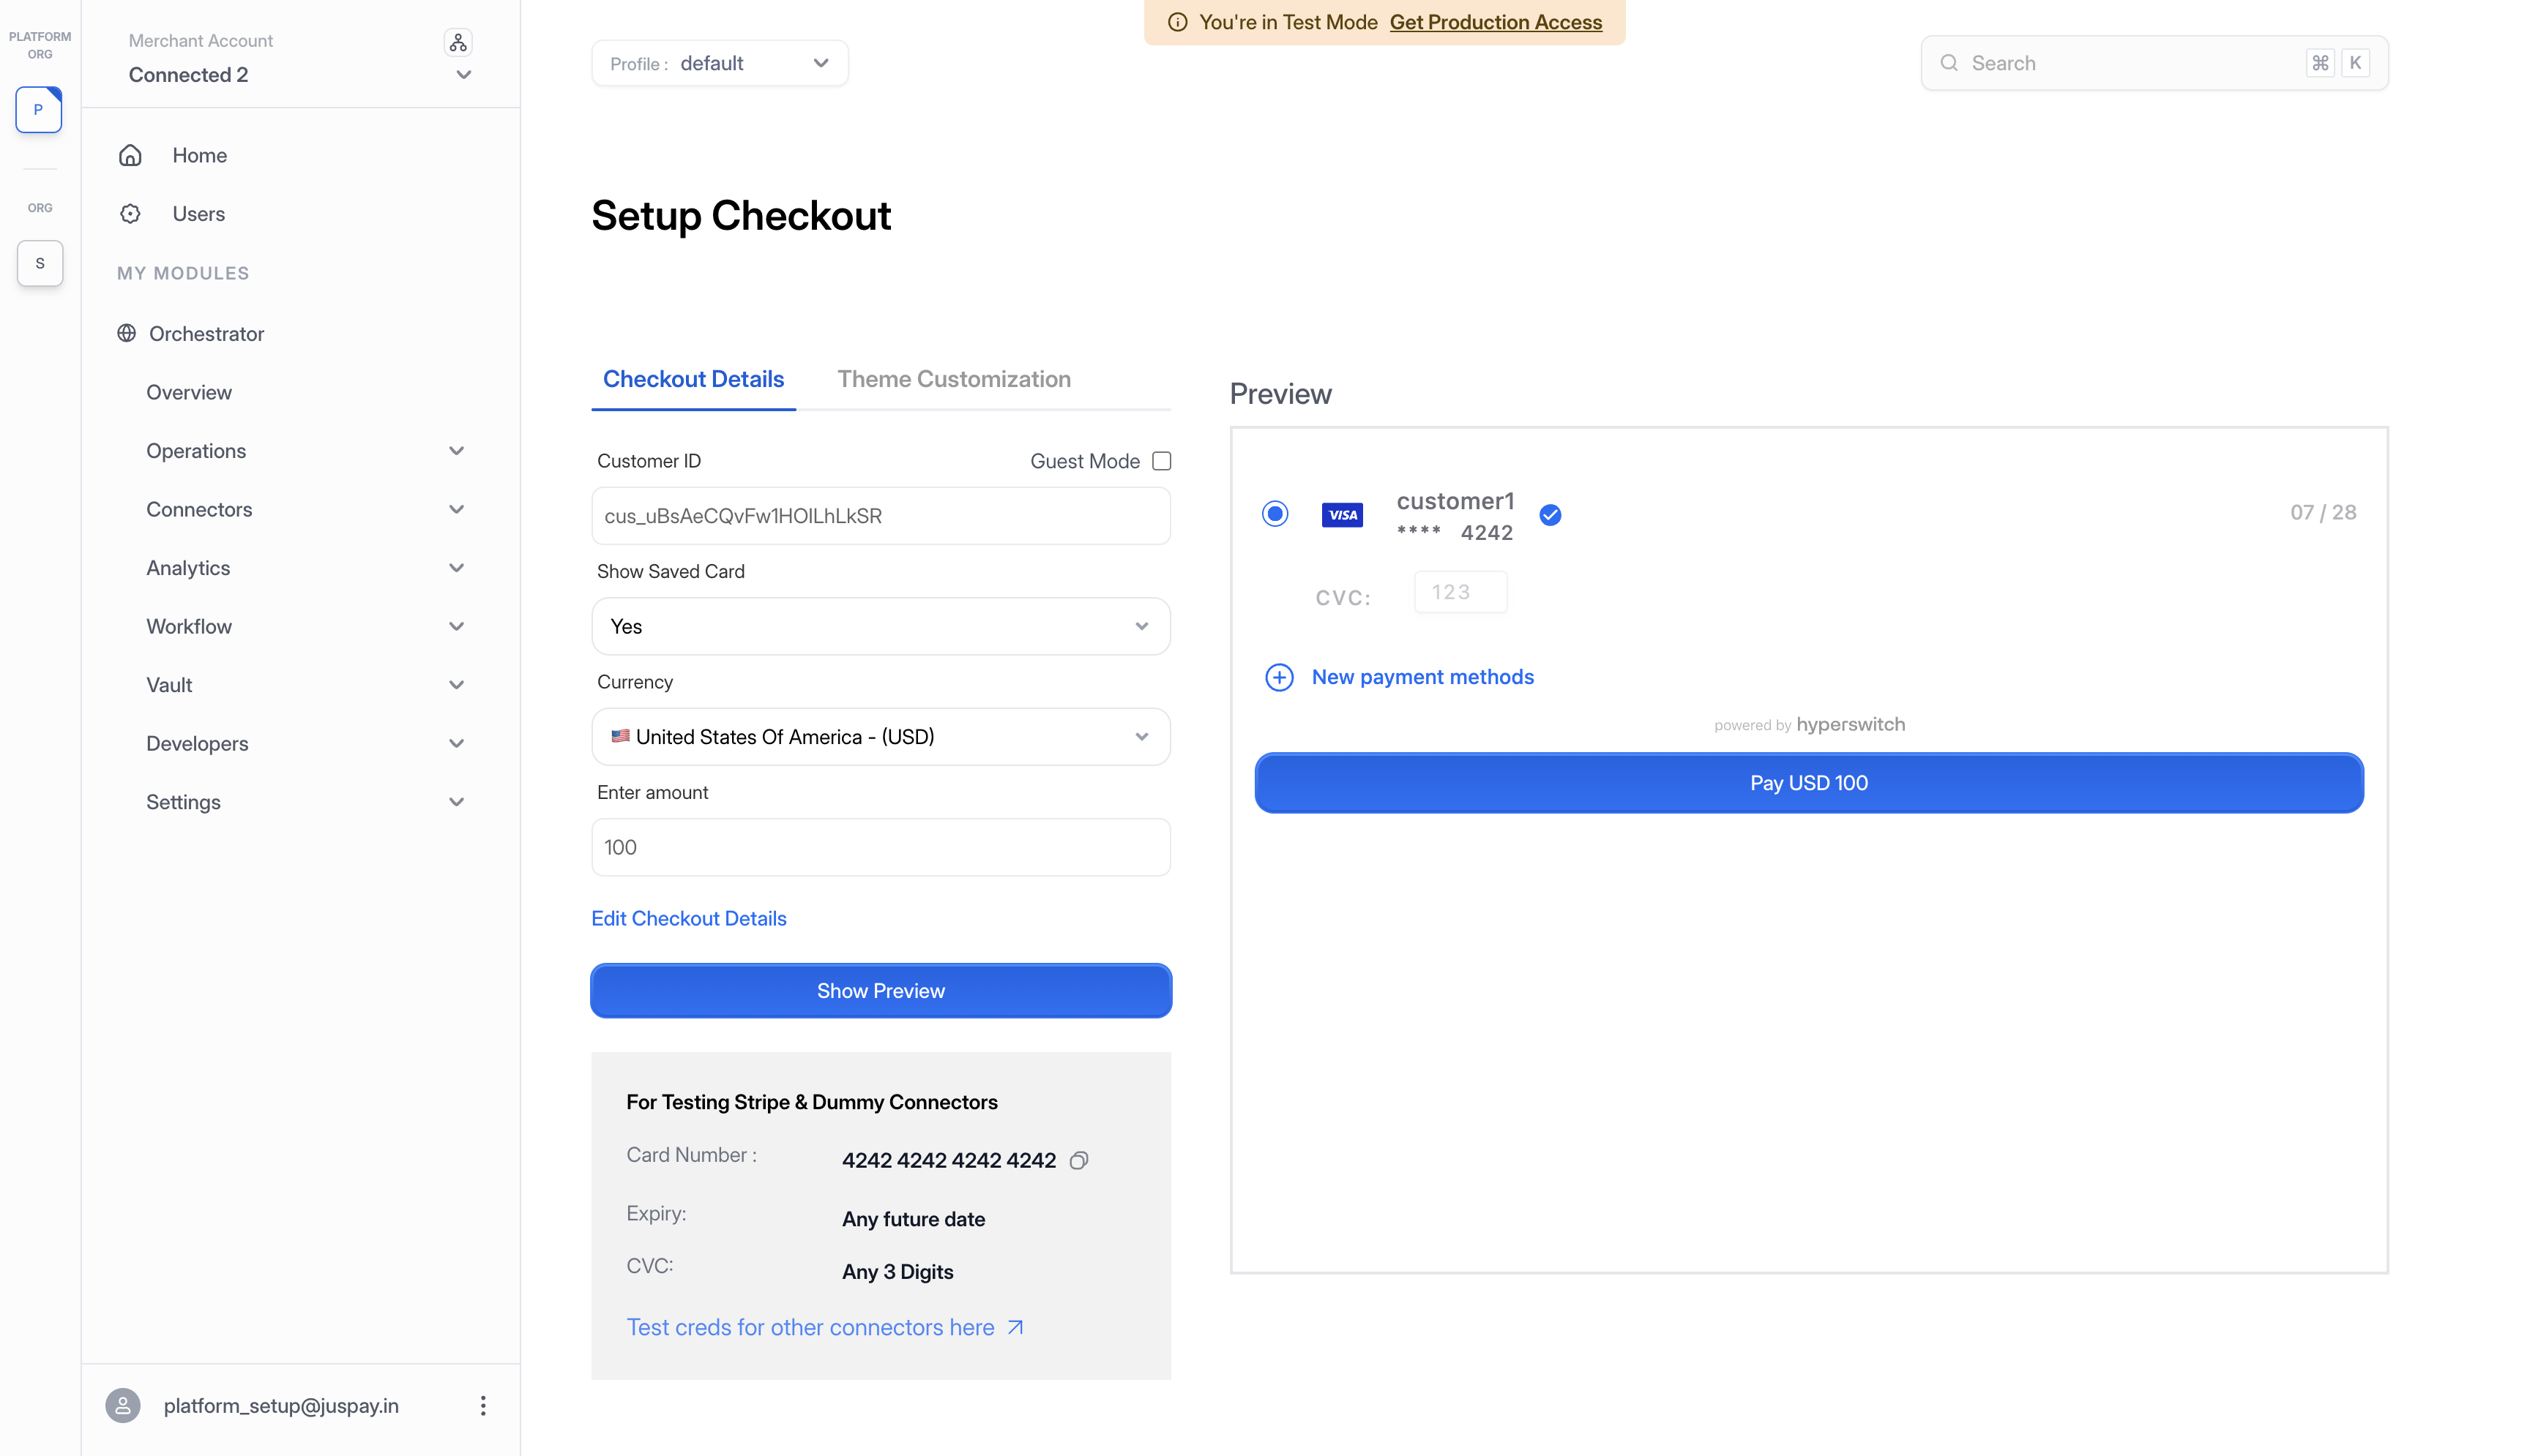Viewport: 2530px width, 1456px height.
Task: Click the external link arrow icon
Action: [1015, 1327]
